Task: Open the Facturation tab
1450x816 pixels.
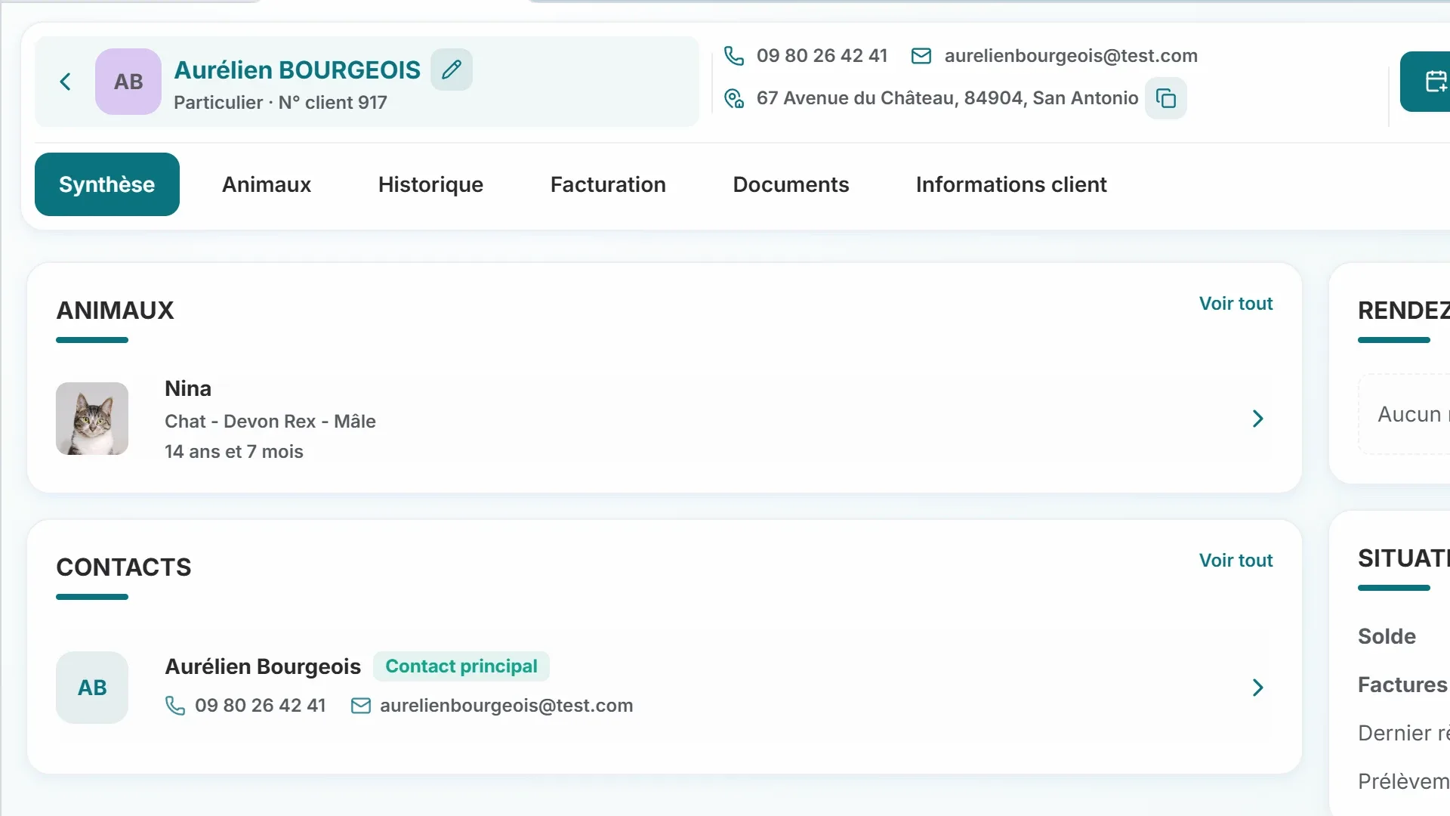Action: [608, 184]
